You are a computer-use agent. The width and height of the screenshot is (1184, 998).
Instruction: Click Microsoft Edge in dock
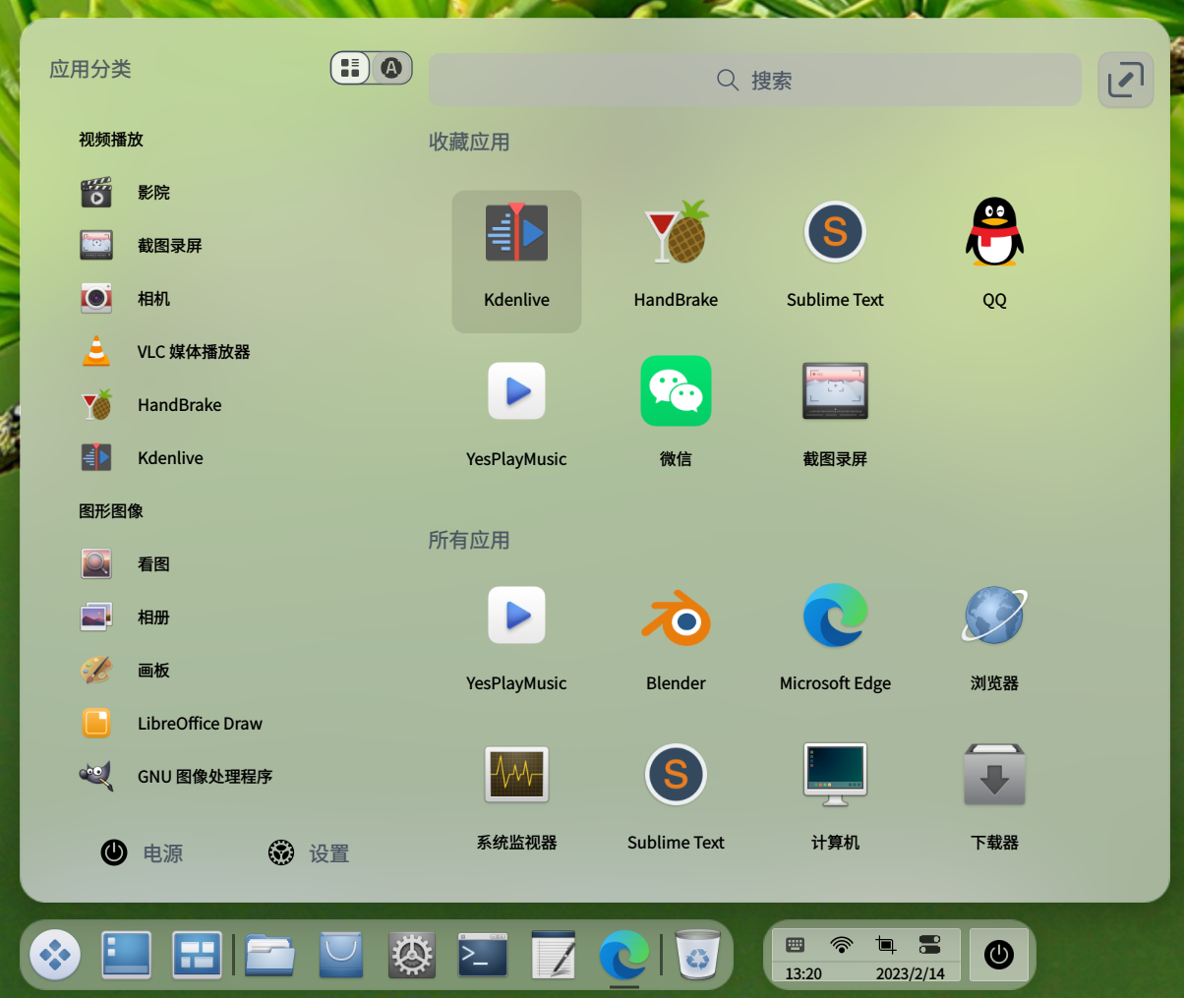(624, 955)
